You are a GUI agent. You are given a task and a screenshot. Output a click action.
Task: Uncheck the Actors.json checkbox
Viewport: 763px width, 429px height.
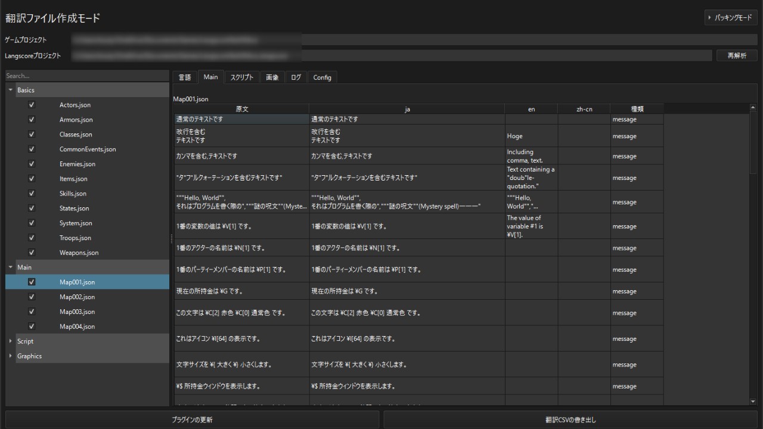pos(32,105)
